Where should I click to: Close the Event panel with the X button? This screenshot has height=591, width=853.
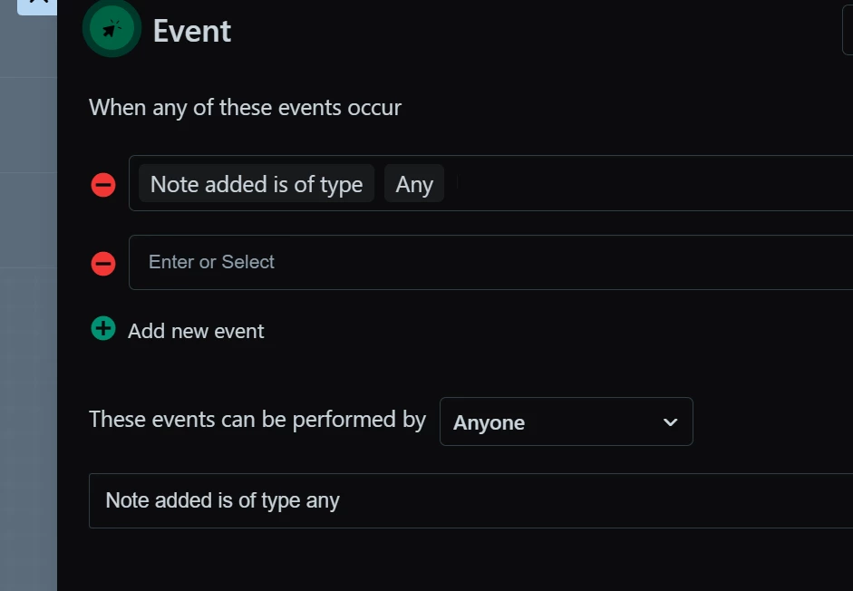[37, 5]
